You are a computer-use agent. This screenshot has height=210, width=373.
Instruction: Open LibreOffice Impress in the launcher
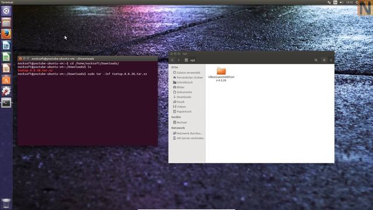pyautogui.click(x=6, y=69)
